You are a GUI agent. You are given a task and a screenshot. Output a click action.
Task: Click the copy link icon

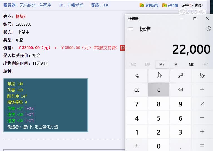pos(142,5)
